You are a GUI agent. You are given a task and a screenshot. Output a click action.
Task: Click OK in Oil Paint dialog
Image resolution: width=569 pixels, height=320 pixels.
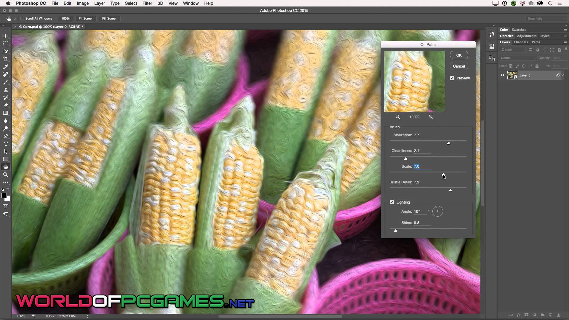click(459, 55)
